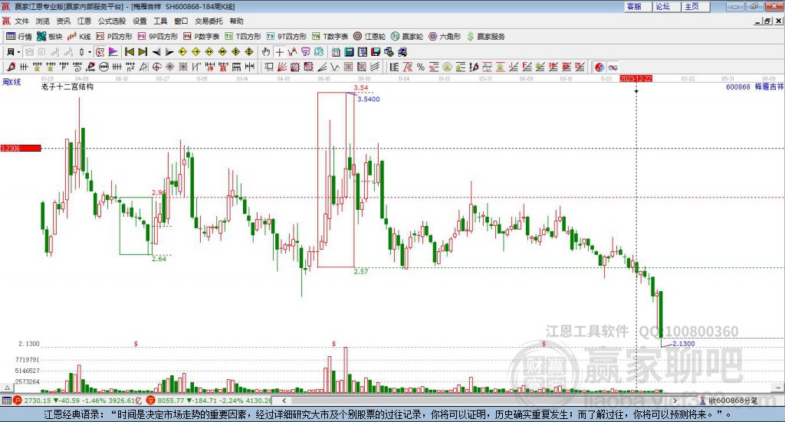Open the 浏览 menu
Viewport: 785px width, 422px height.
43,21
